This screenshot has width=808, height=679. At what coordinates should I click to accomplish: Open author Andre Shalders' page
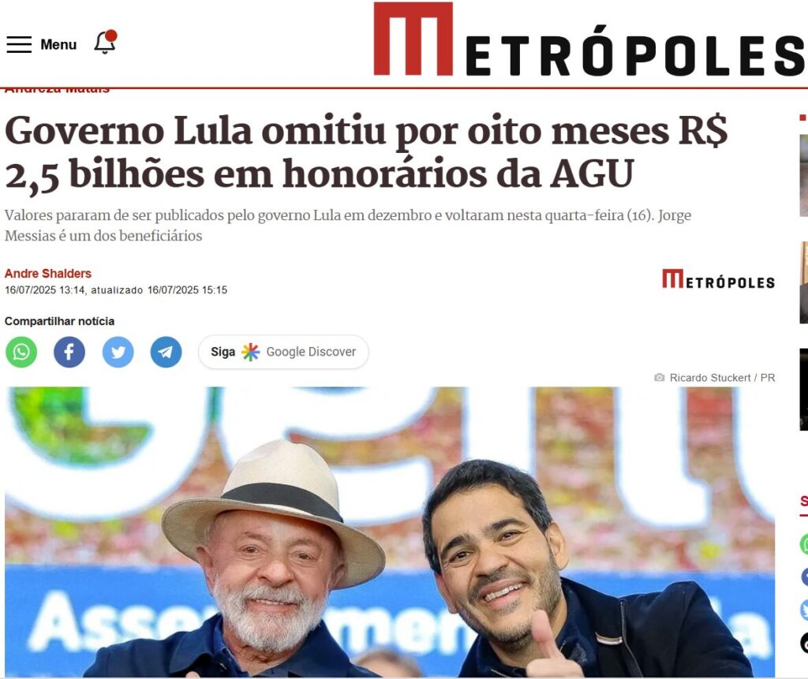(48, 274)
